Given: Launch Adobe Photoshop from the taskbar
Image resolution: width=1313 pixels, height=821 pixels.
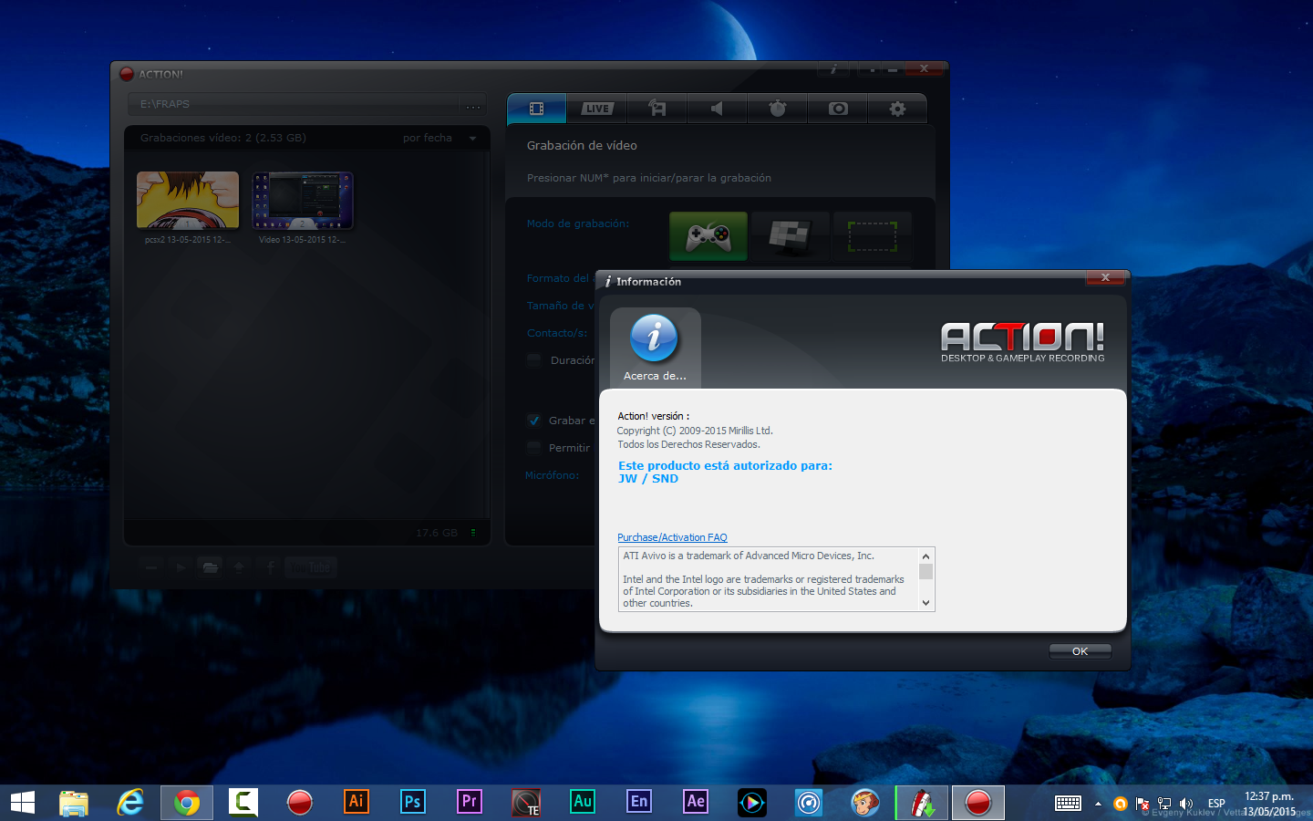Looking at the screenshot, I should click(413, 803).
